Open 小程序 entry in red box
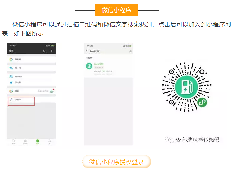The height and width of the screenshot is (170, 232). pyautogui.click(x=21, y=101)
